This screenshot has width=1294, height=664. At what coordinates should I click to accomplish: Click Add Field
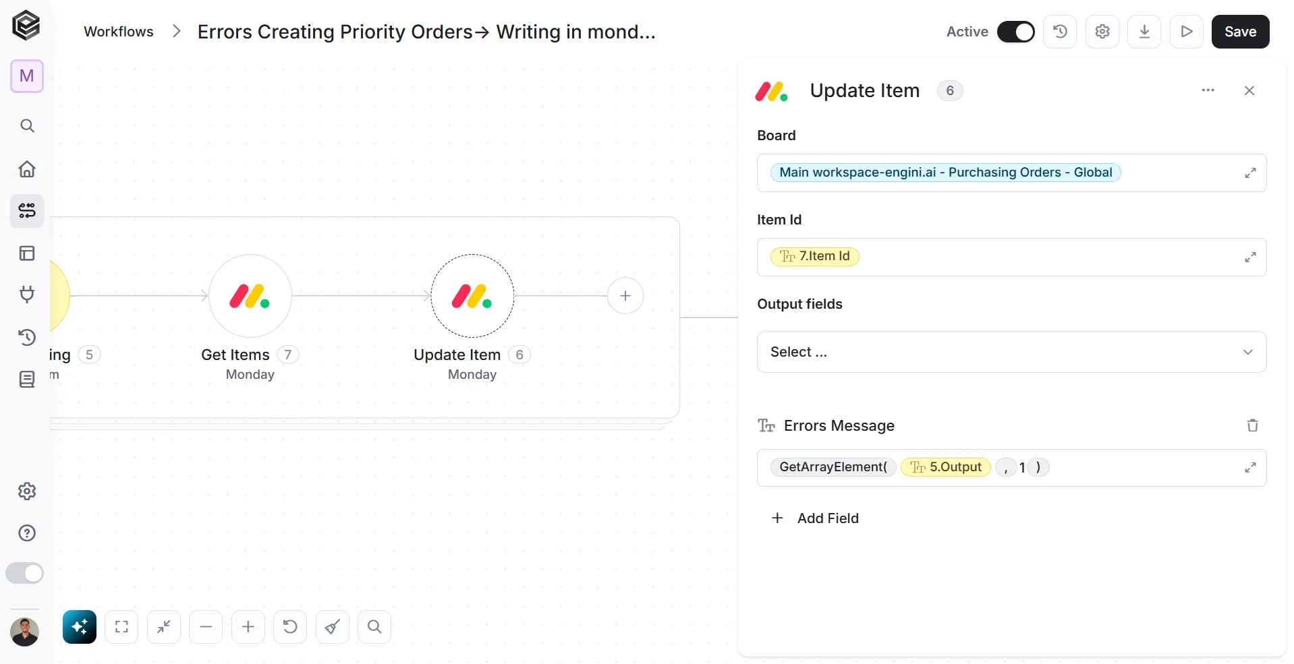click(x=815, y=518)
